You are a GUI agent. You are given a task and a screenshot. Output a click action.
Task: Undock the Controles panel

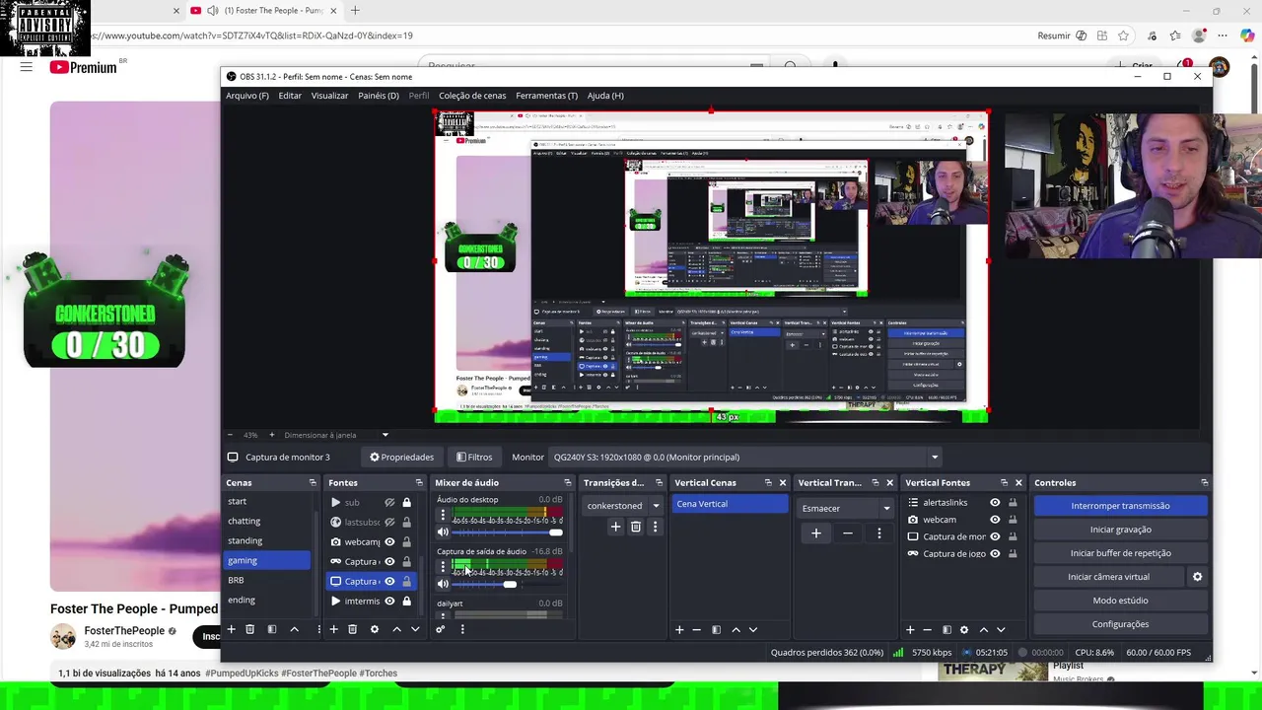pos(1204,483)
